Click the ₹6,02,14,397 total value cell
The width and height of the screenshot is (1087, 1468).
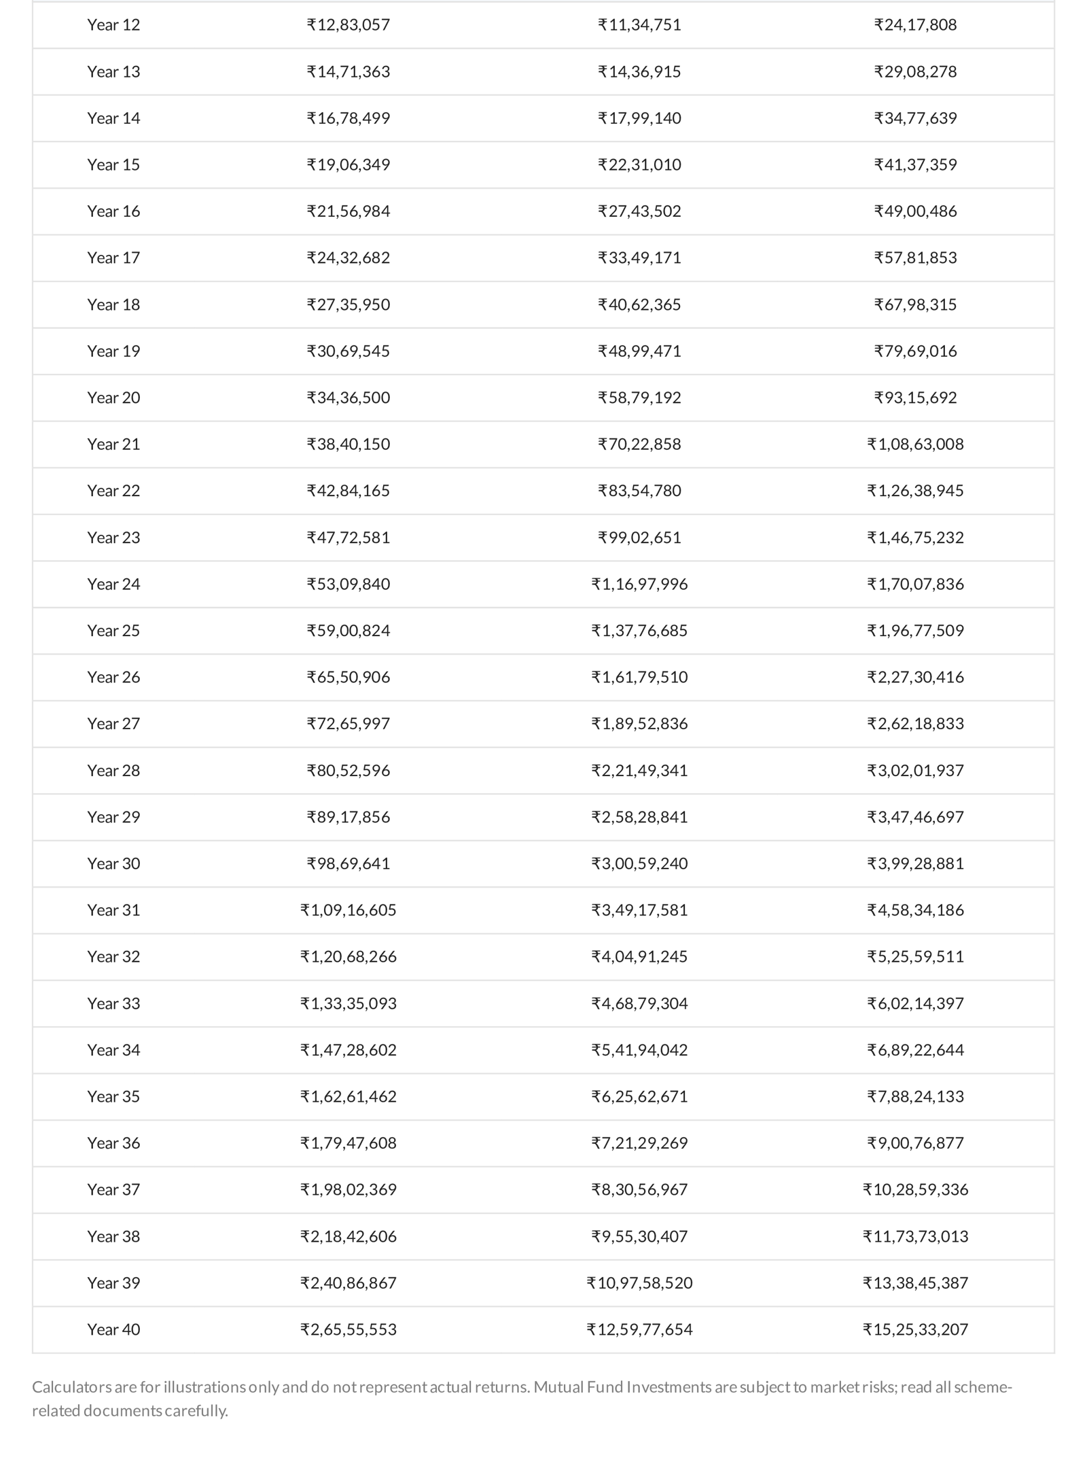coord(915,1004)
